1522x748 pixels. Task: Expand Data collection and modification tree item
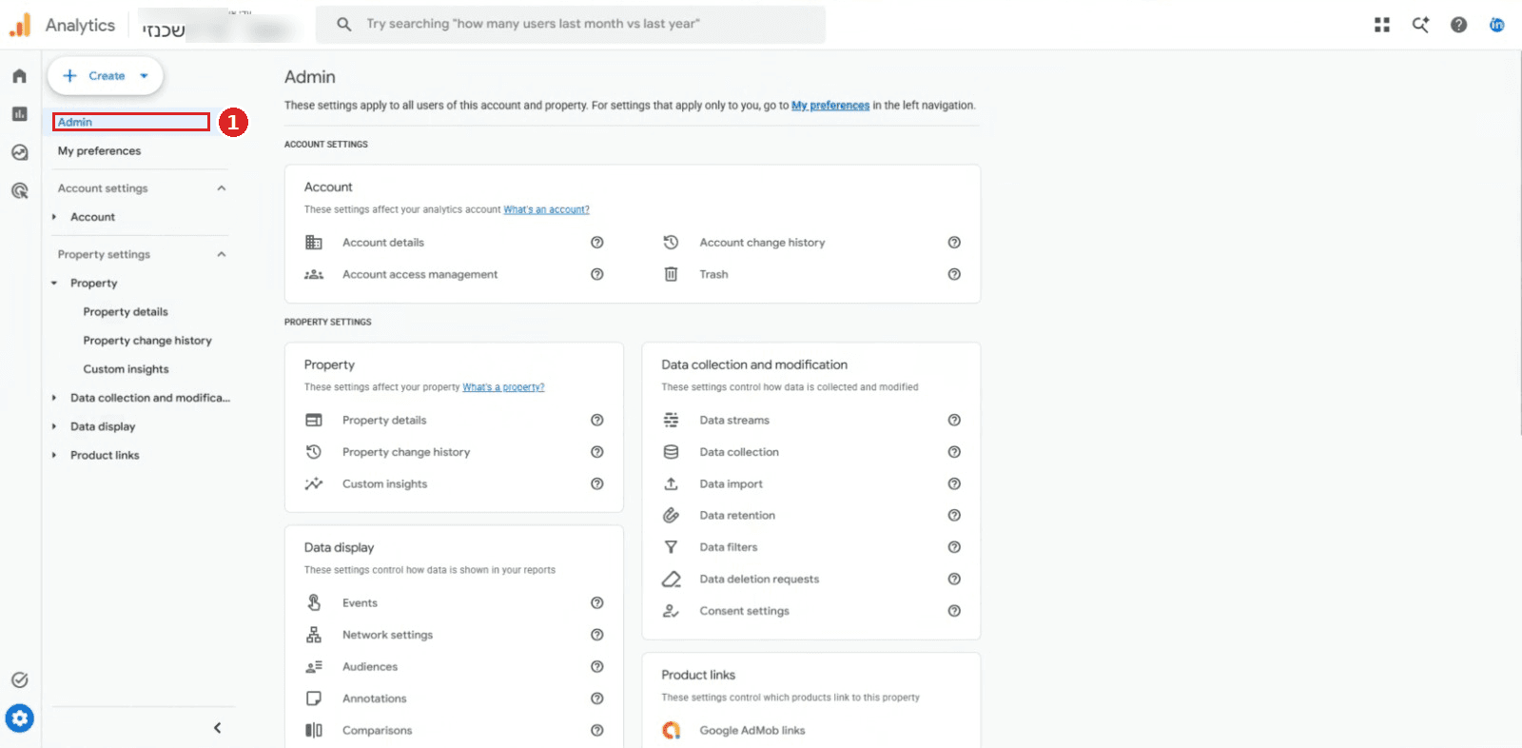tap(54, 398)
